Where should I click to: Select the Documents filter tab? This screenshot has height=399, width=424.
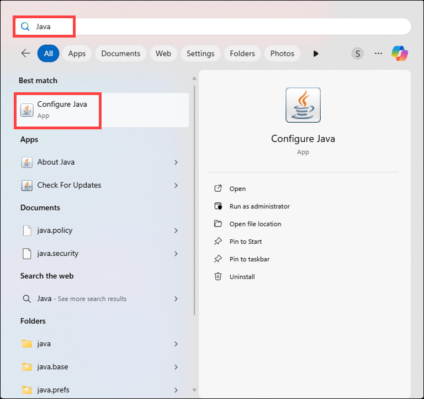tap(120, 54)
